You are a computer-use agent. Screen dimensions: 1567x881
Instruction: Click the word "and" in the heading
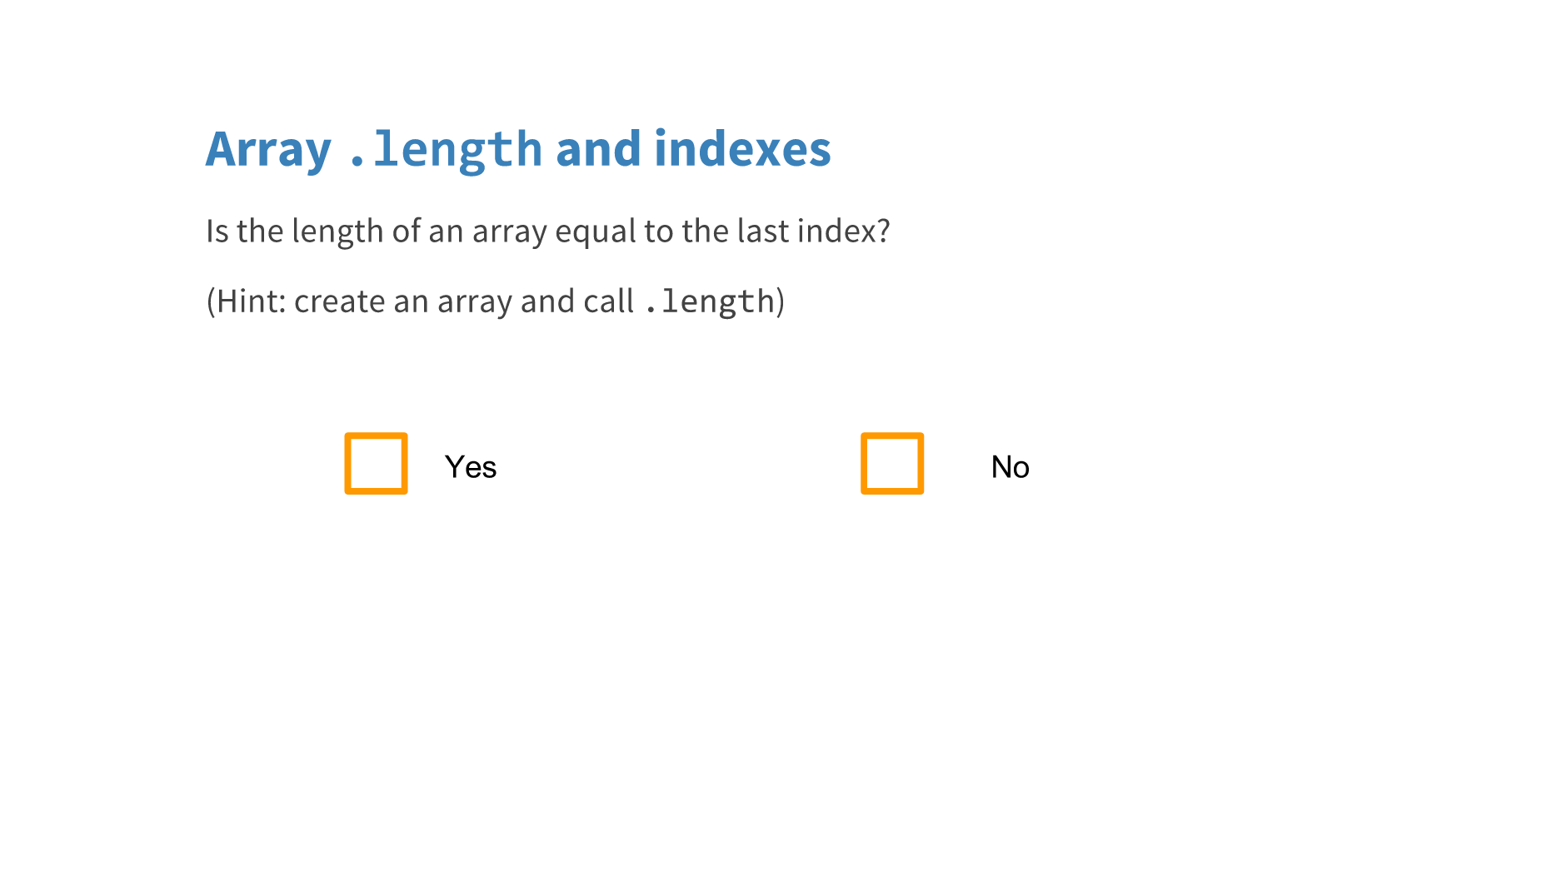[598, 150]
